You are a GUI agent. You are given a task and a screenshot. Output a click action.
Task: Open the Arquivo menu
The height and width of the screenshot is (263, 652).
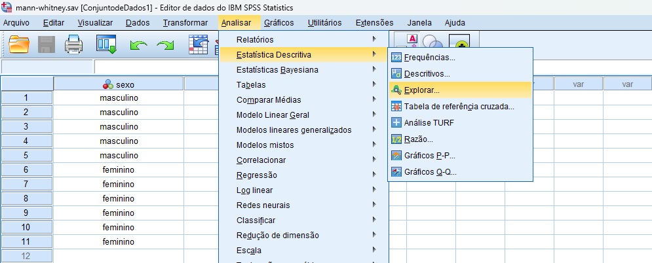(16, 23)
